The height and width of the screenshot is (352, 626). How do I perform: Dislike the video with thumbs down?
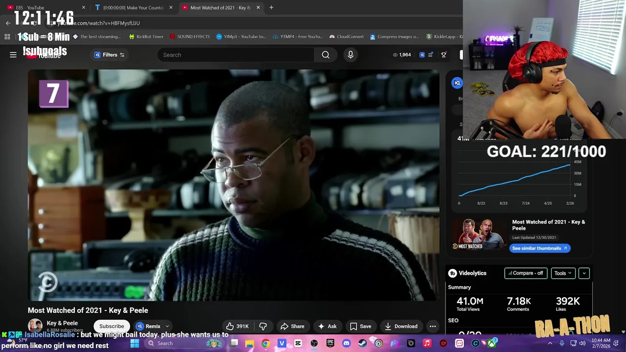(263, 326)
